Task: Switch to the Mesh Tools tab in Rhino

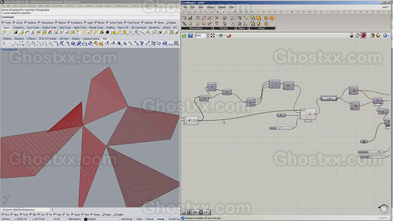Action: tap(79, 28)
